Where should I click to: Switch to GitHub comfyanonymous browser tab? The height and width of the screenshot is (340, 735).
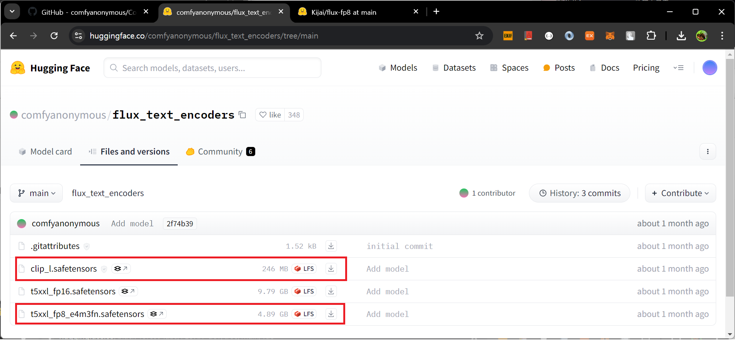click(88, 12)
